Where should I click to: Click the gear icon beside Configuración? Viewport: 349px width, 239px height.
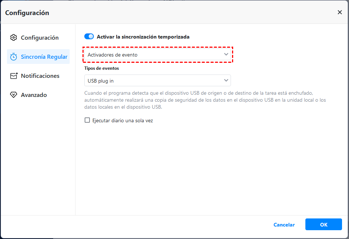[14, 37]
